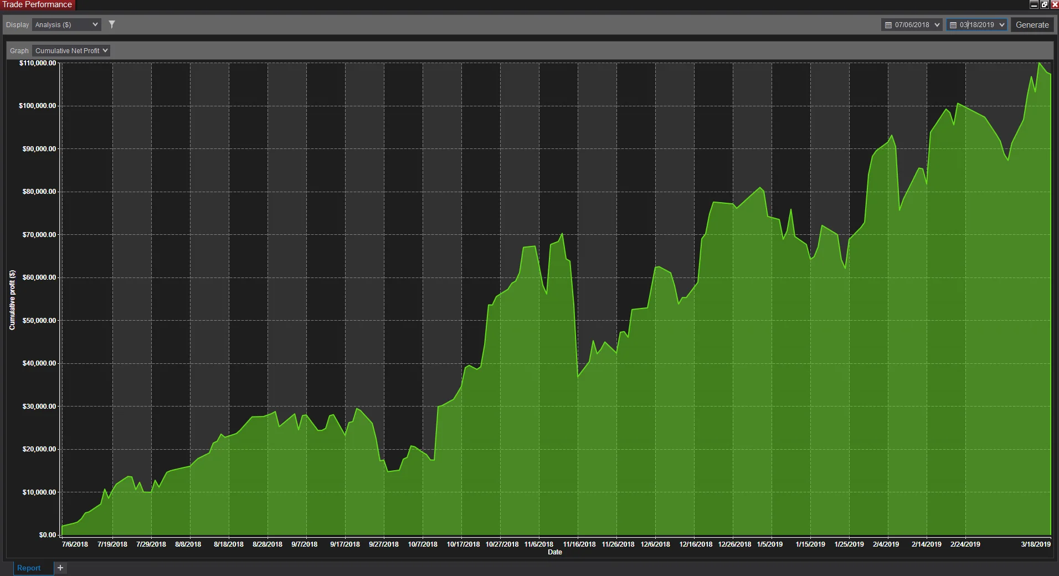Click the 10/27/2018 date label
The width and height of the screenshot is (1059, 576).
pyautogui.click(x=502, y=544)
